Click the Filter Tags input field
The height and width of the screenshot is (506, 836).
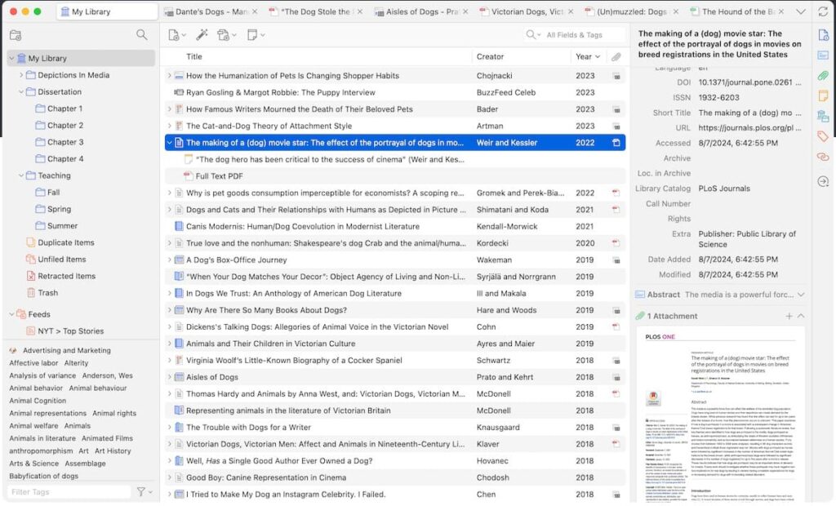(69, 492)
